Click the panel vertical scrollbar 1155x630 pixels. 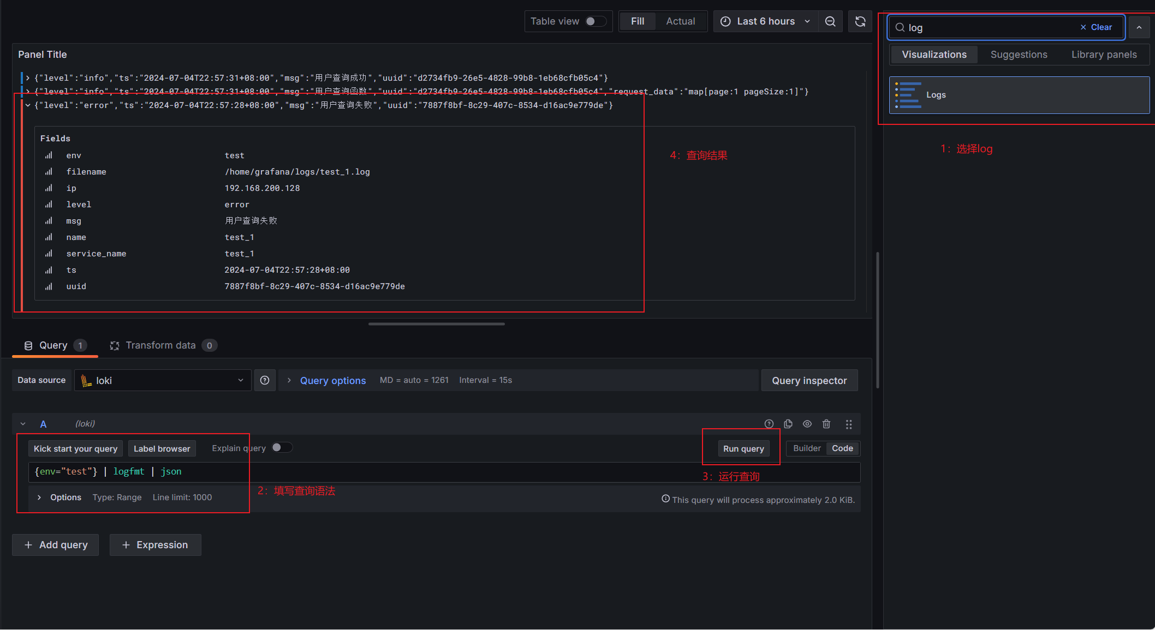(878, 320)
